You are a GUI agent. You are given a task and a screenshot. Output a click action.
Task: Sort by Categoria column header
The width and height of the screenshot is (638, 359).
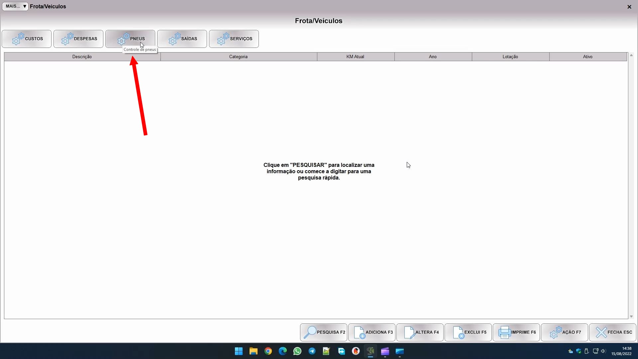point(238,57)
